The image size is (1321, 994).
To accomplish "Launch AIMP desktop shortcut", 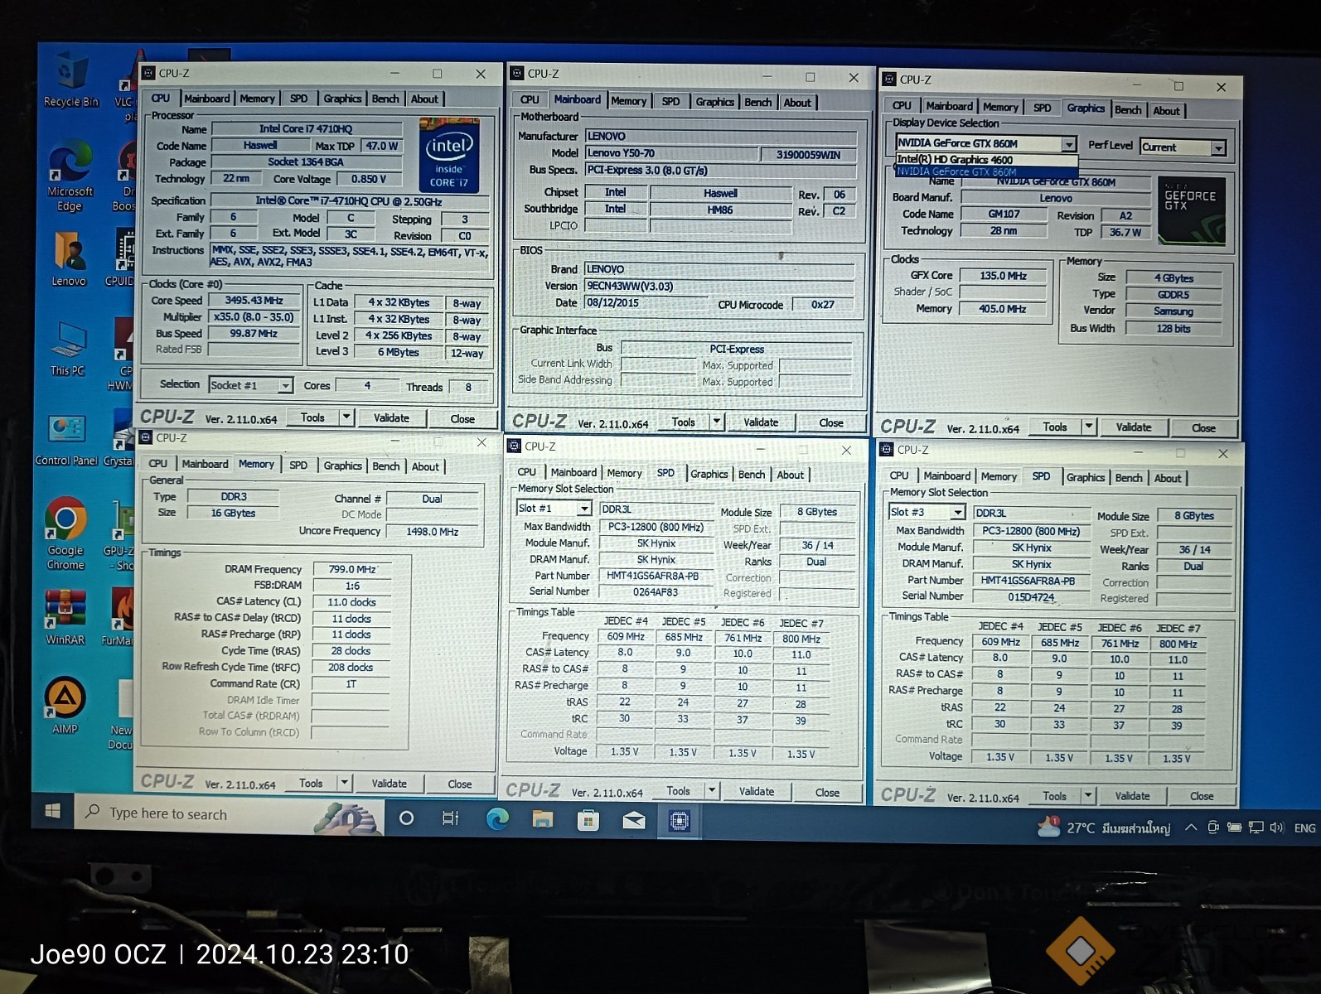I will coord(65,707).
